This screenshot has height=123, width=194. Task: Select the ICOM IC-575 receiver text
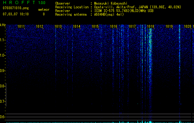pyautogui.click(x=124, y=11)
